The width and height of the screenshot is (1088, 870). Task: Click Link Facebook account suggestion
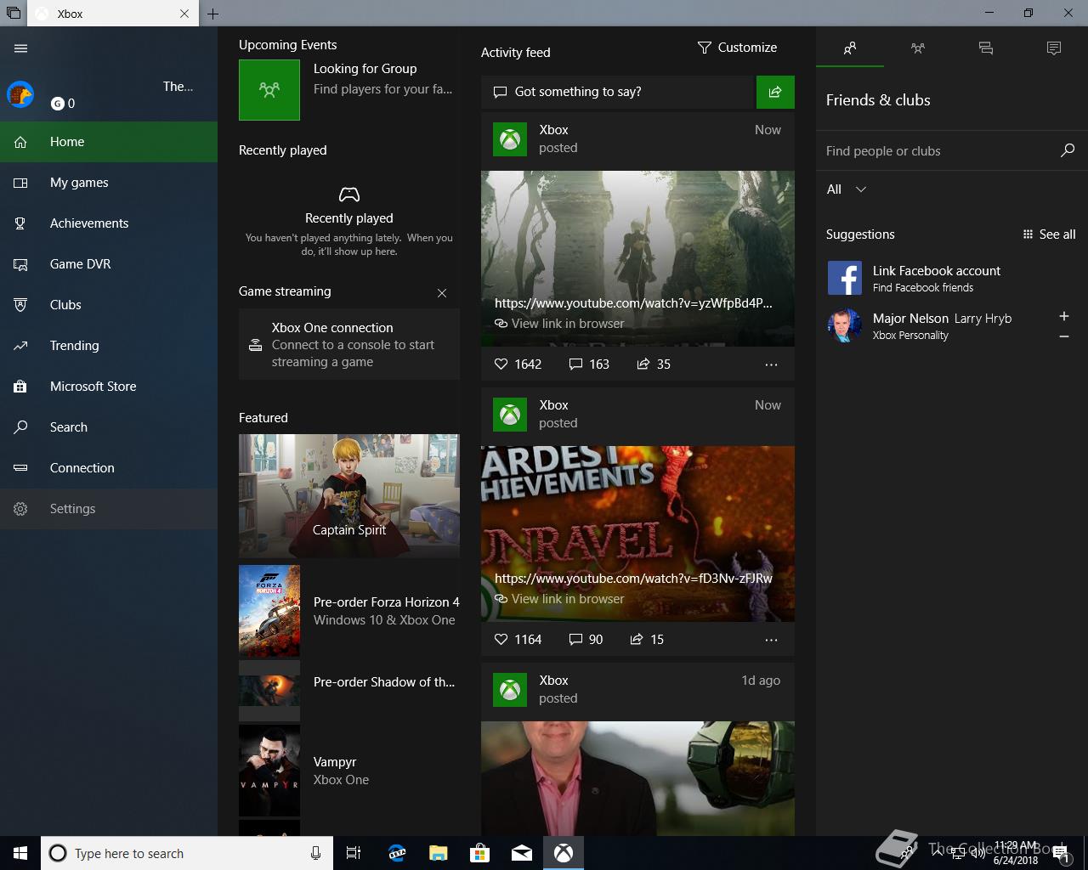(x=952, y=278)
